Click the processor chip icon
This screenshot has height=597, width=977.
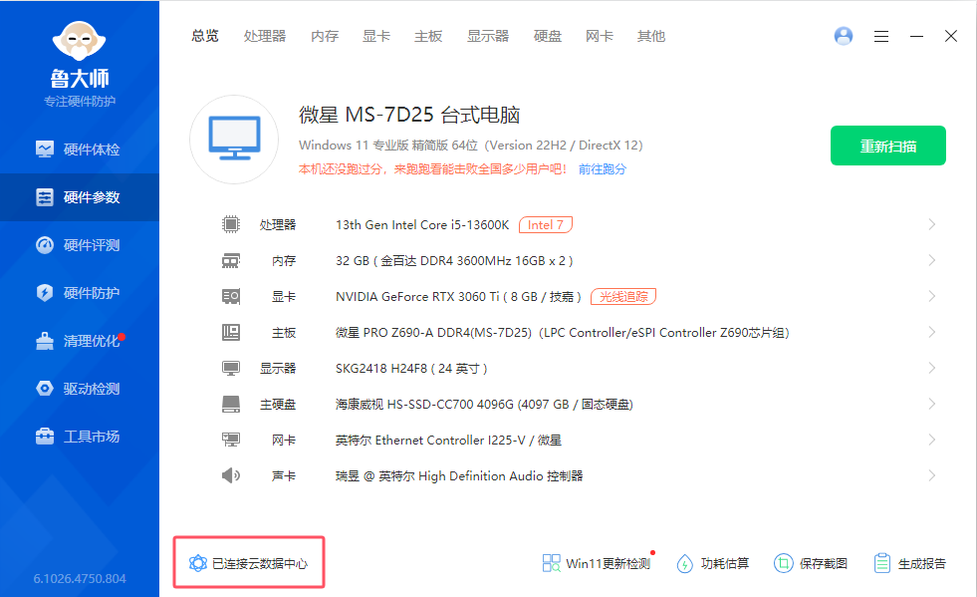[x=230, y=224]
